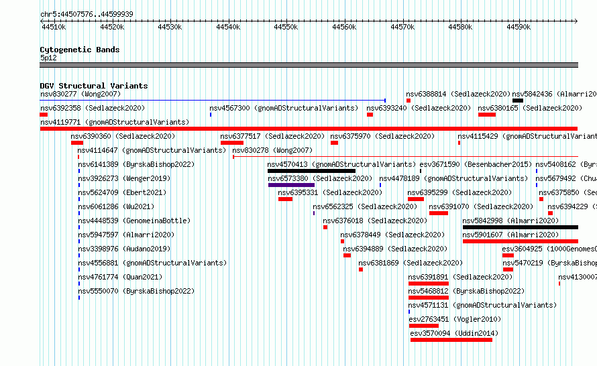Select the gray 5p12 cytogenetic band

tap(309, 65)
